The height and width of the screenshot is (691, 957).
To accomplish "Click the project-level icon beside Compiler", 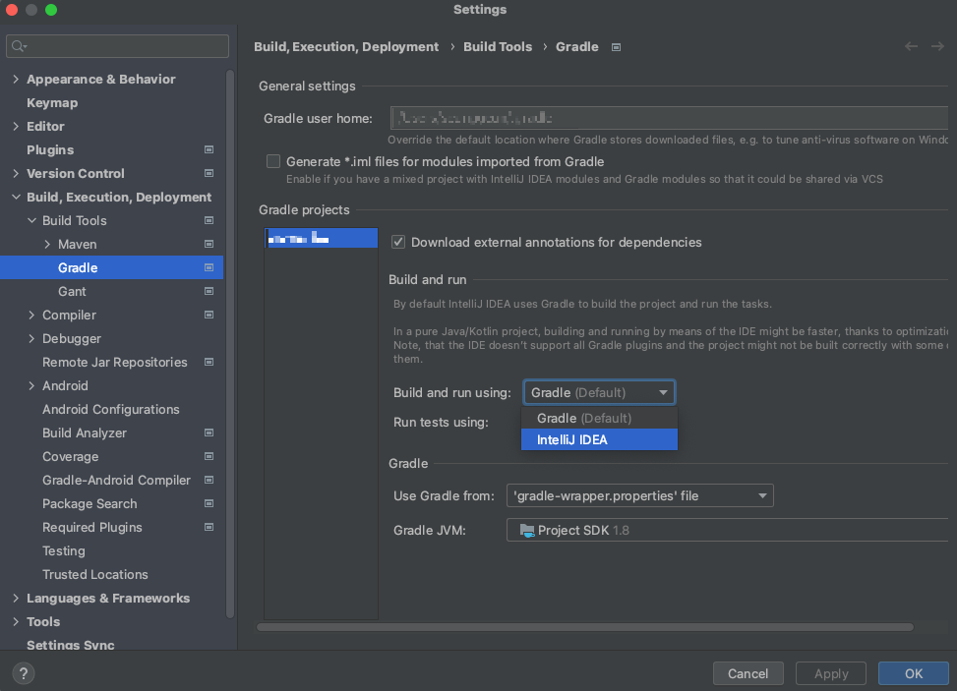I will click(x=209, y=315).
